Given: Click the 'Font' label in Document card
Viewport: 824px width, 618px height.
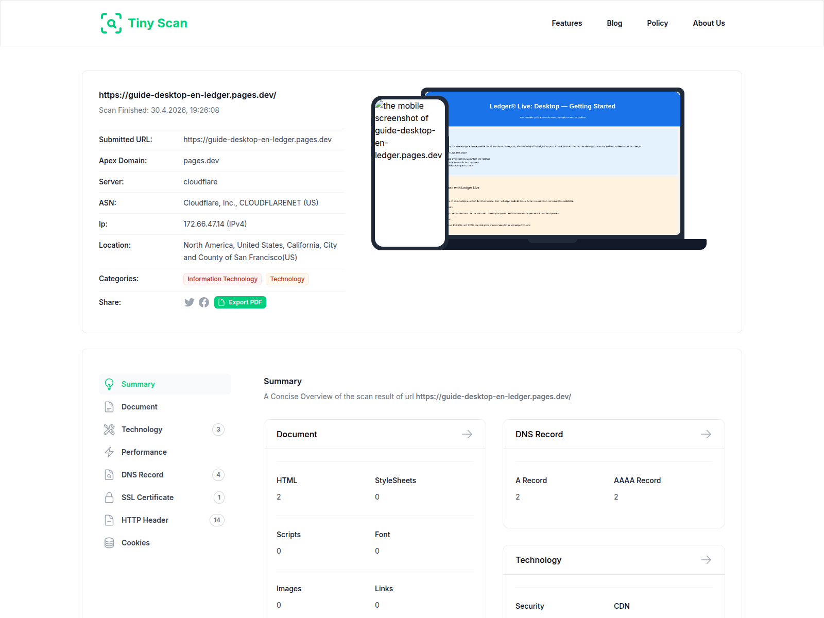Looking at the screenshot, I should pos(383,535).
